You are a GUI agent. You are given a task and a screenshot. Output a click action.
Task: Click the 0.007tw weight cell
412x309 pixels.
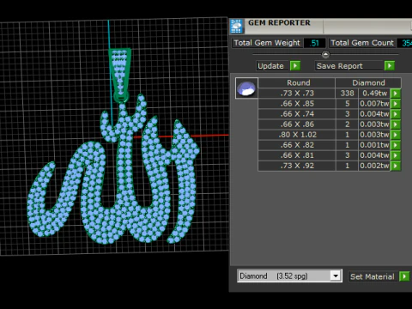pos(374,104)
